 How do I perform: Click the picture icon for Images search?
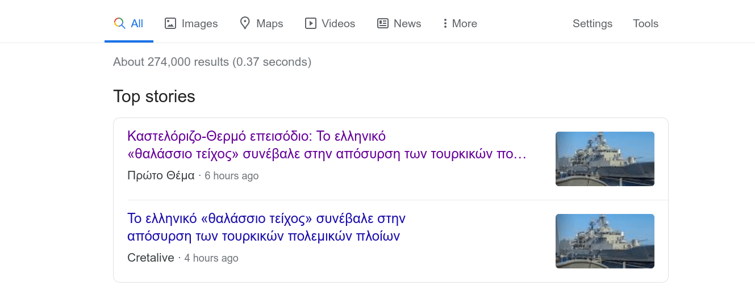click(170, 23)
